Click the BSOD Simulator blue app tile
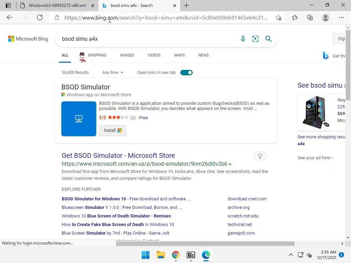Viewport: 351px width, 263px height. pos(79,119)
